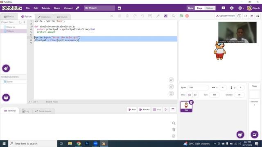262x147 pixels.
Task: Click the font size A icon in toolbar
Action: pyautogui.click(x=165, y=16)
